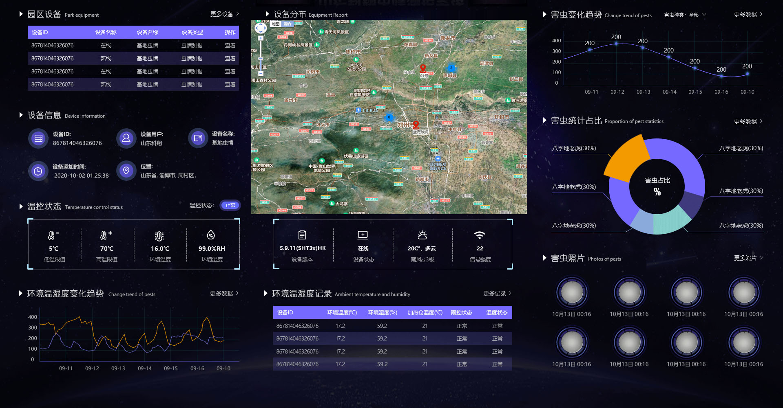Click the map zoom out minus button
The height and width of the screenshot is (408, 783).
pyautogui.click(x=261, y=74)
